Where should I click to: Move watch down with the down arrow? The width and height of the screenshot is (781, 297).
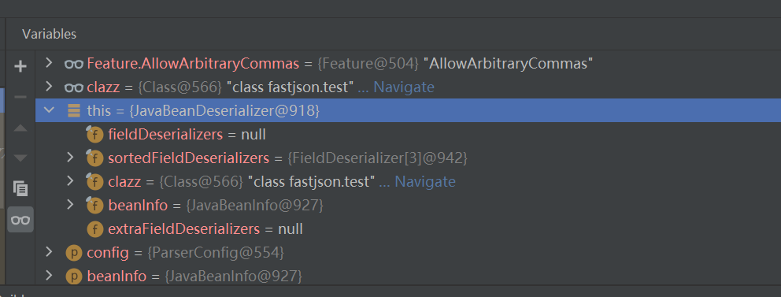tap(20, 158)
